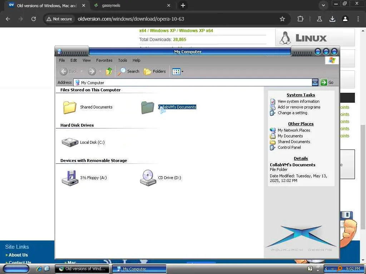Open My Network Places link
This screenshot has width=366, height=274.
coord(294,130)
